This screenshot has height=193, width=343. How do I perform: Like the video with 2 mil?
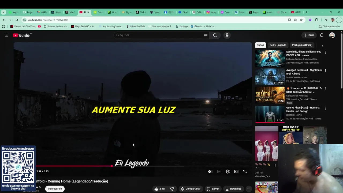pos(160,189)
